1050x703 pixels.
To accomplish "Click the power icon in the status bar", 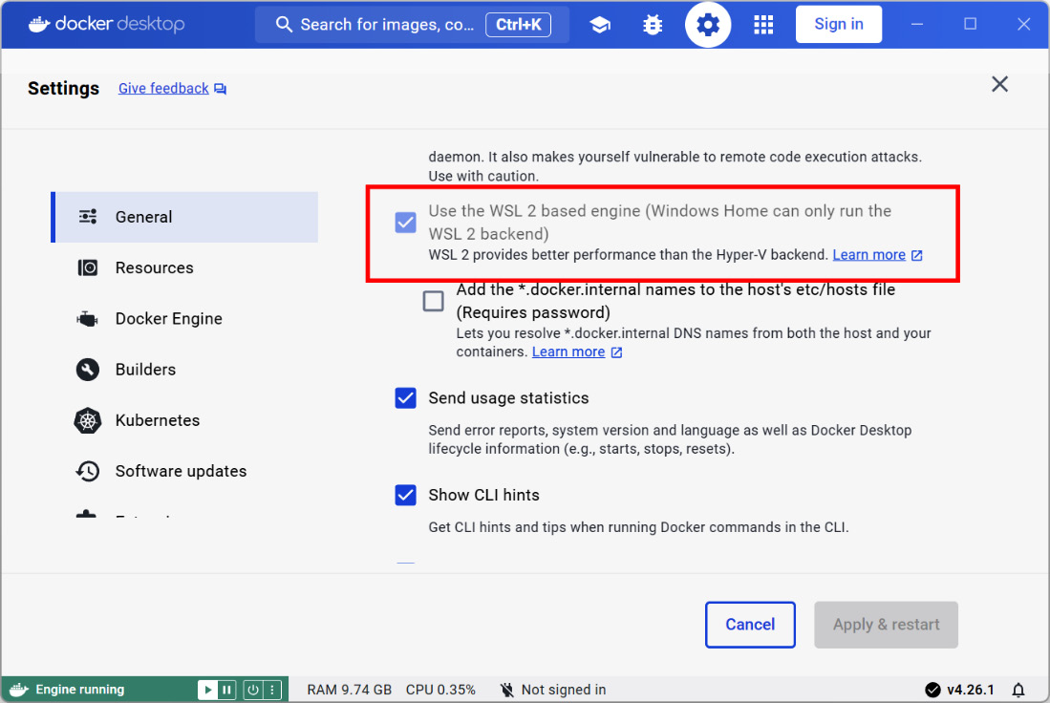I will [x=252, y=690].
